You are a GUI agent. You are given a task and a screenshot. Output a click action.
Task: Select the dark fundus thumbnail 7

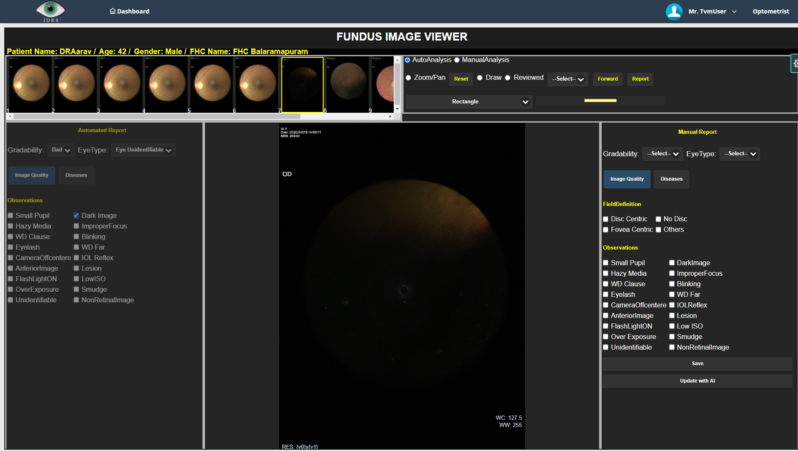(x=302, y=84)
